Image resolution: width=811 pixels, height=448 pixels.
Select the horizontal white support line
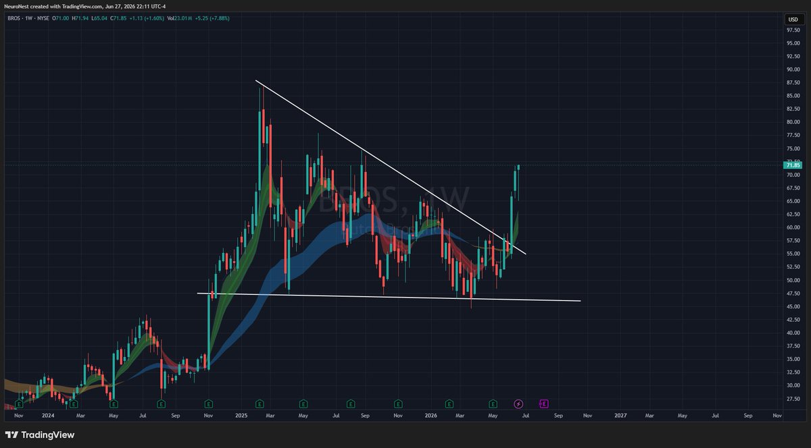[389, 297]
